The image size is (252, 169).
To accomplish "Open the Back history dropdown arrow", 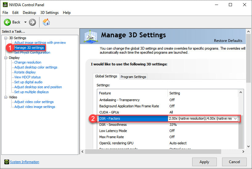I will click(x=25, y=22).
